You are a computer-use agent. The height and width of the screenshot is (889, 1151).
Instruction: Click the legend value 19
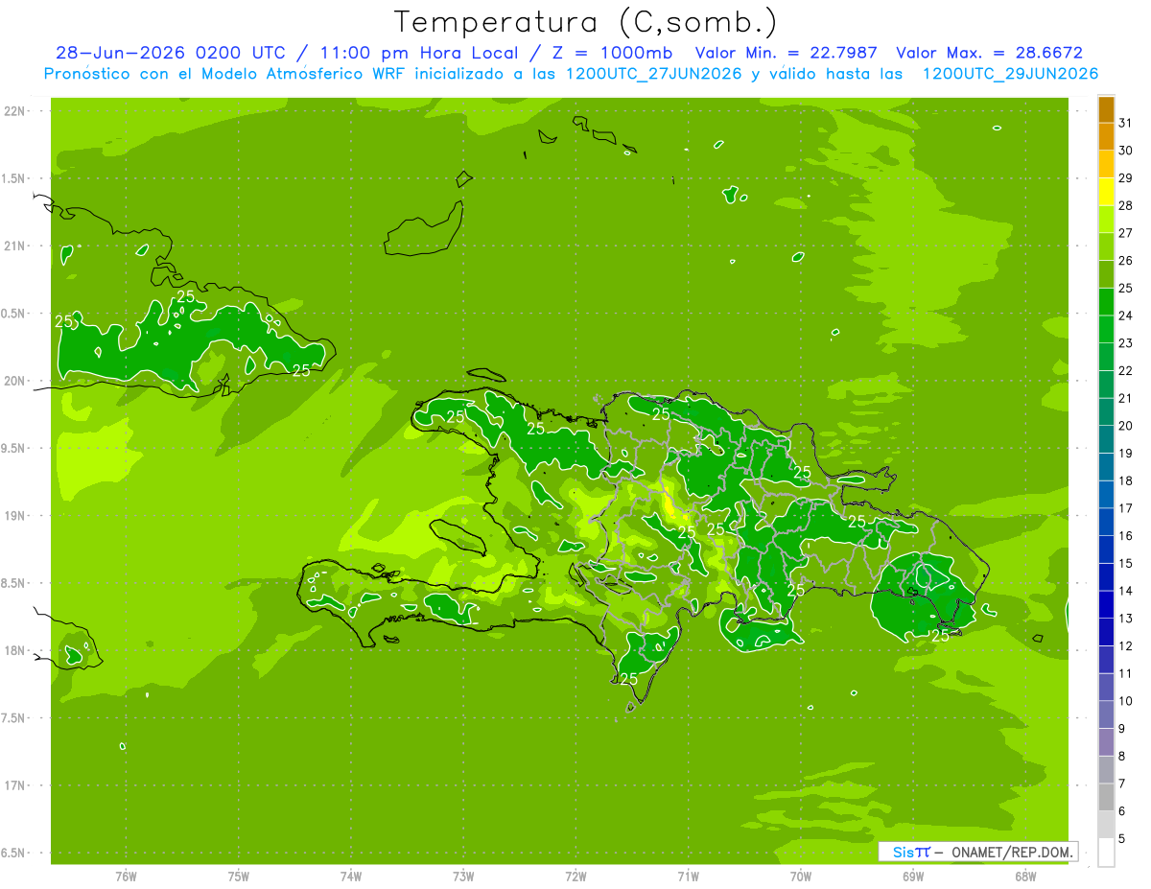(1126, 454)
